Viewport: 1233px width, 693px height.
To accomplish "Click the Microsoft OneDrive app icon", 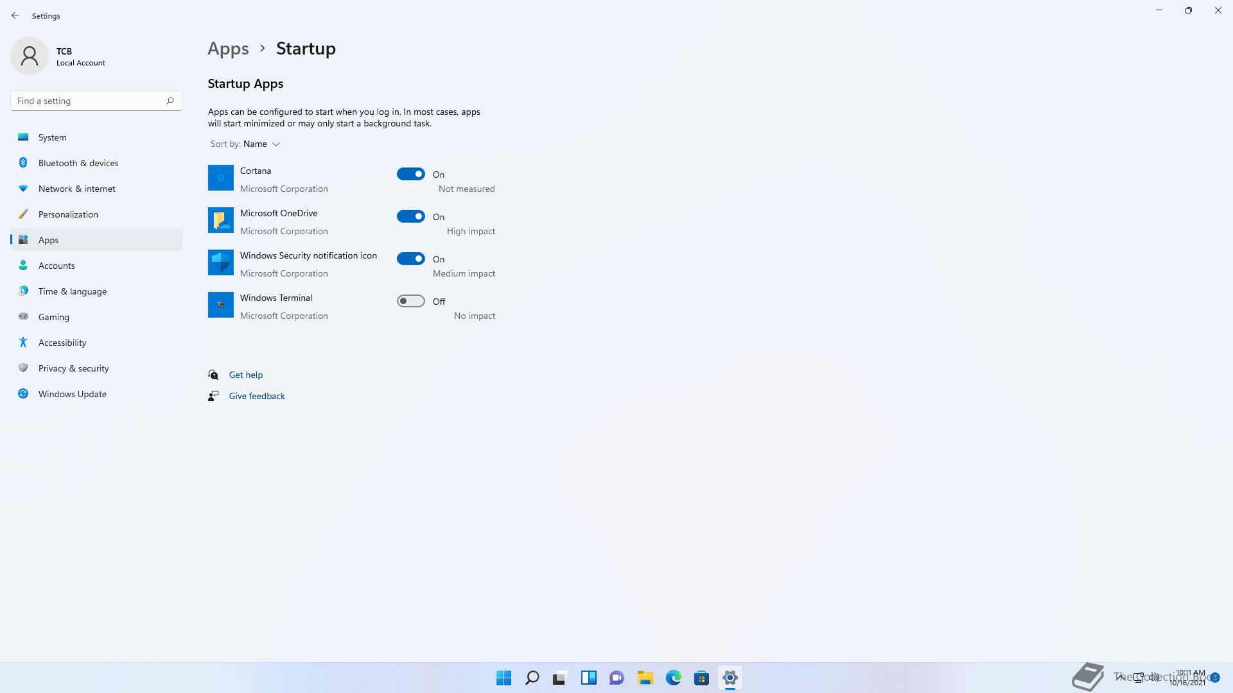I will click(220, 220).
